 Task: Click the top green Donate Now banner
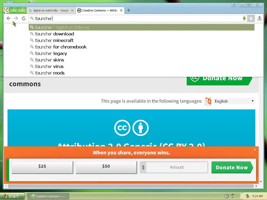coord(219,81)
